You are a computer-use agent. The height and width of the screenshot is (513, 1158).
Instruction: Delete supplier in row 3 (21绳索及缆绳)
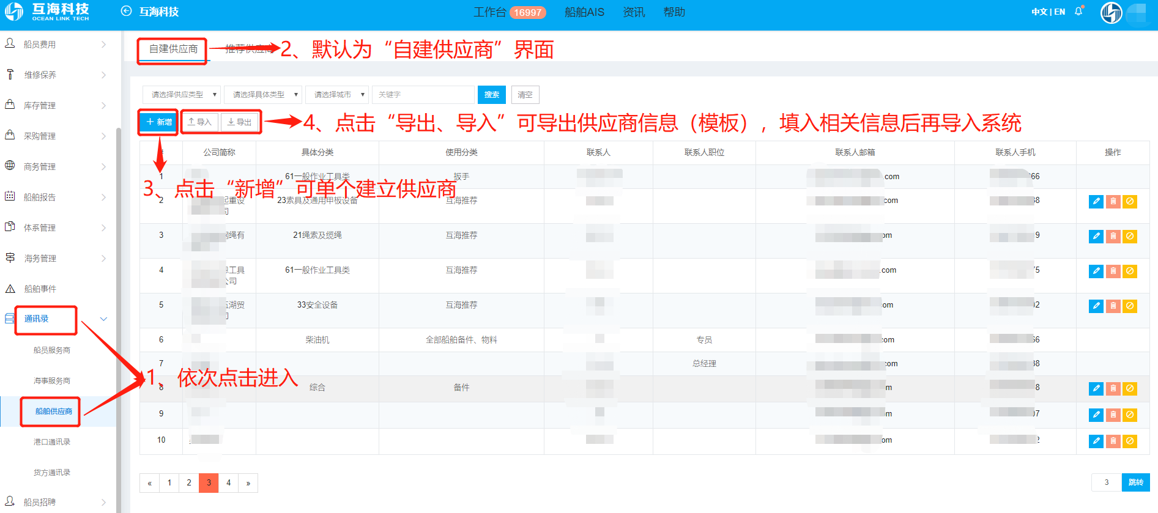[x=1113, y=236]
